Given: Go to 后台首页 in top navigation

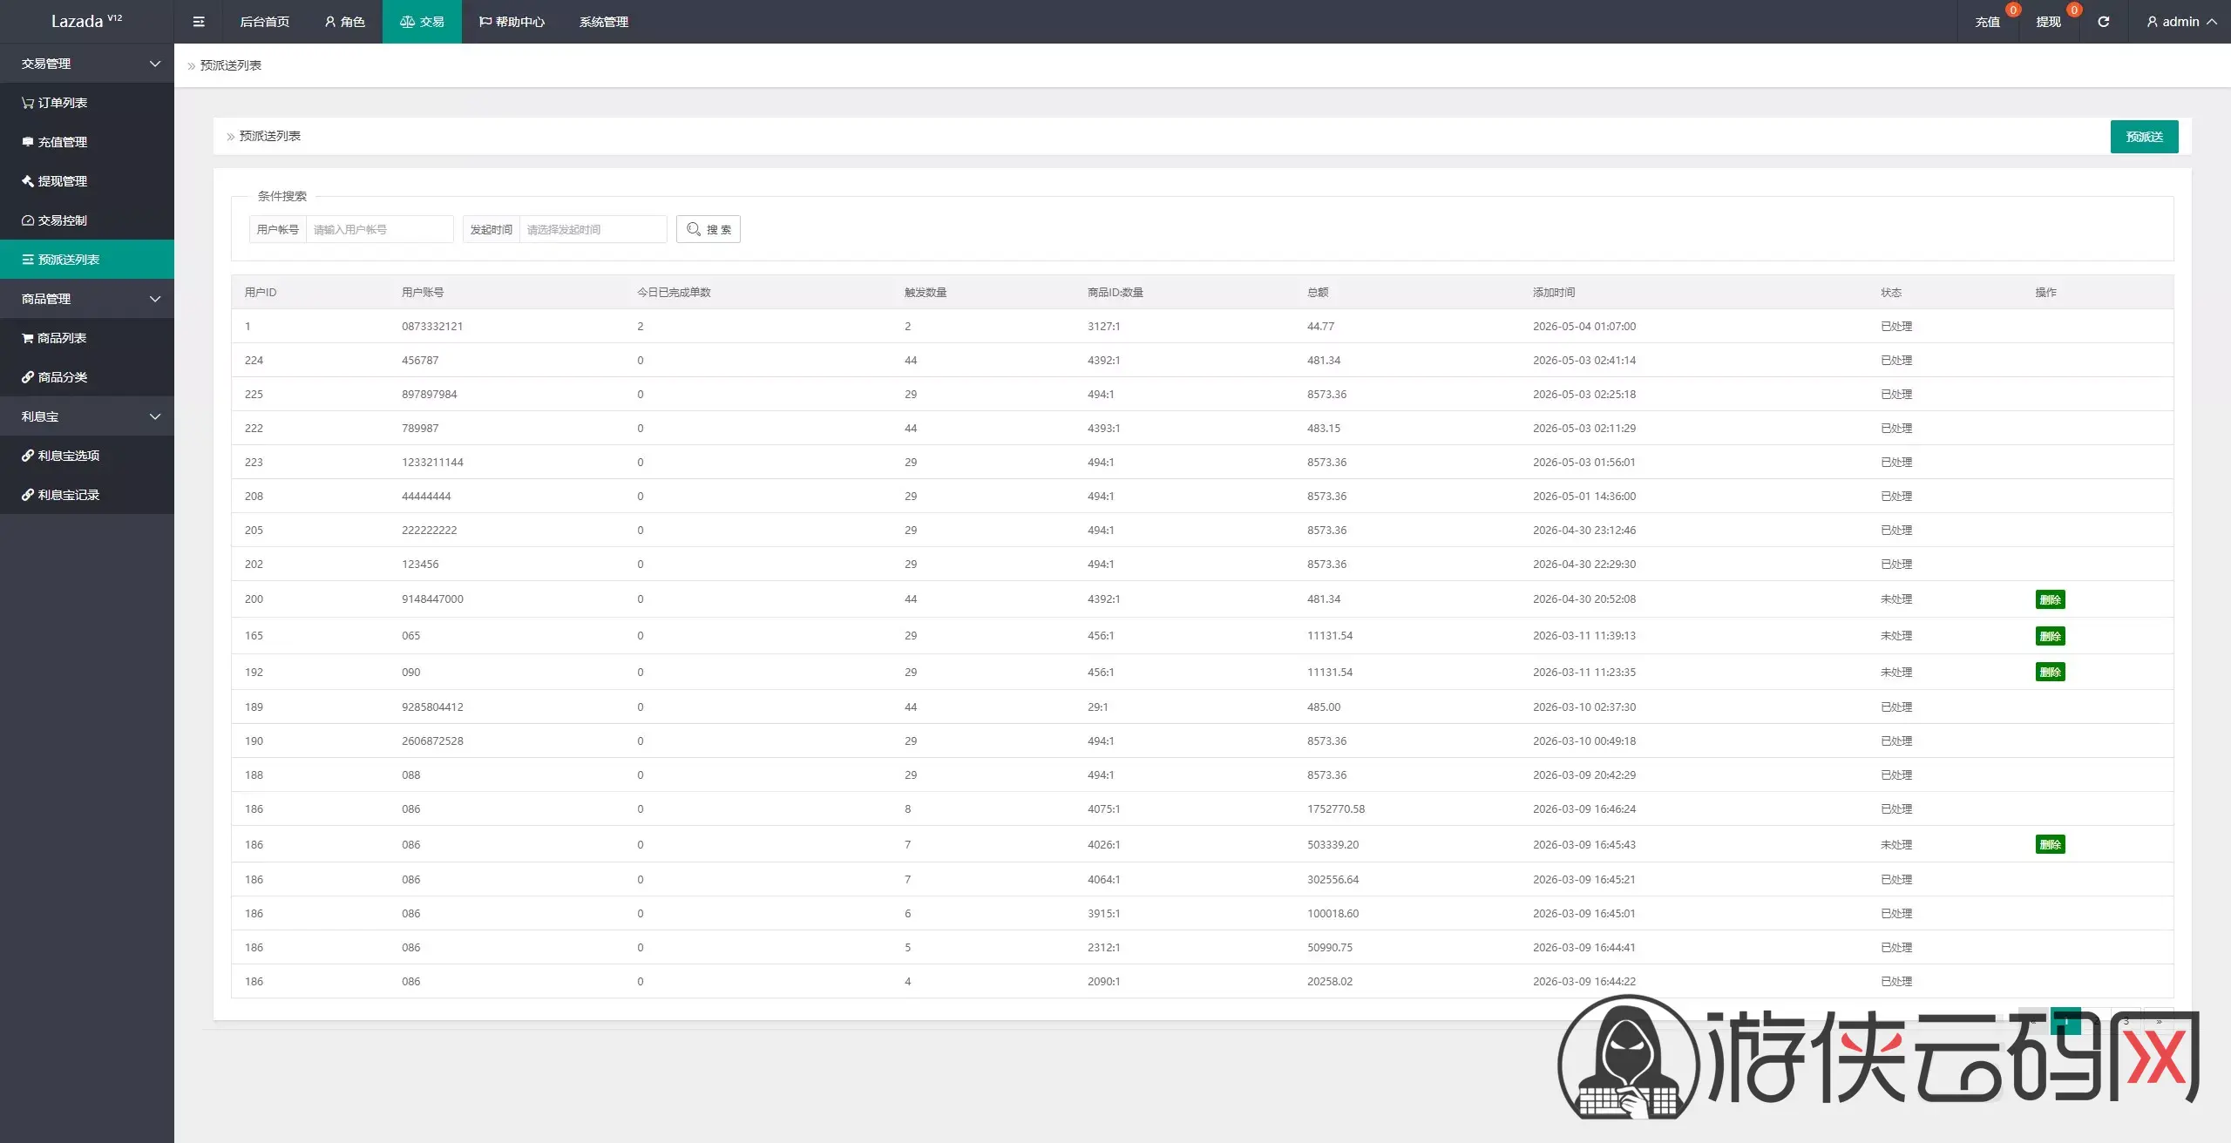Looking at the screenshot, I should pyautogui.click(x=265, y=22).
